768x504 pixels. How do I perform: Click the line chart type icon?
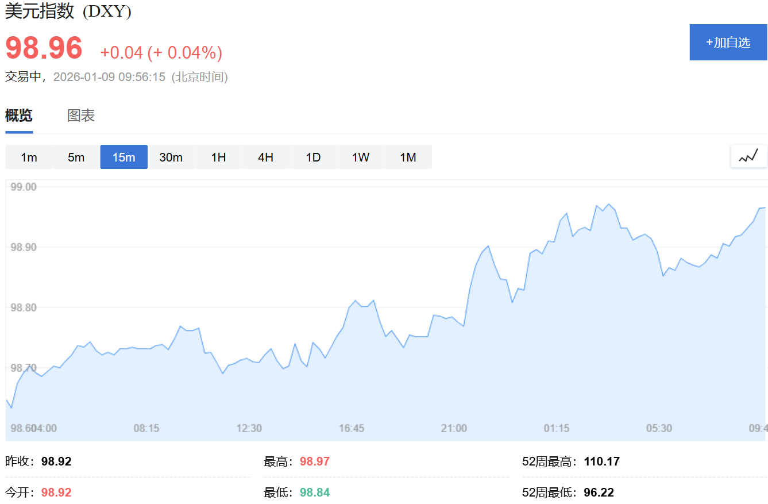(x=748, y=156)
